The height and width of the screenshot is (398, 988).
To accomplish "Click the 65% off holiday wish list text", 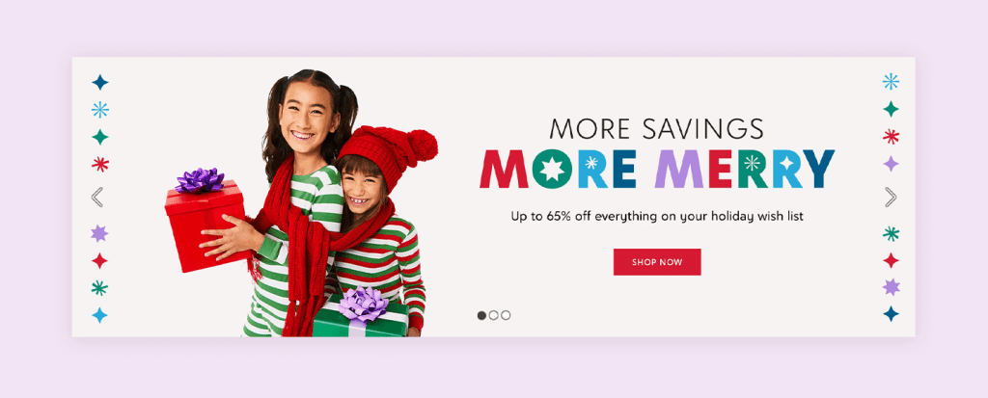I will tap(656, 217).
